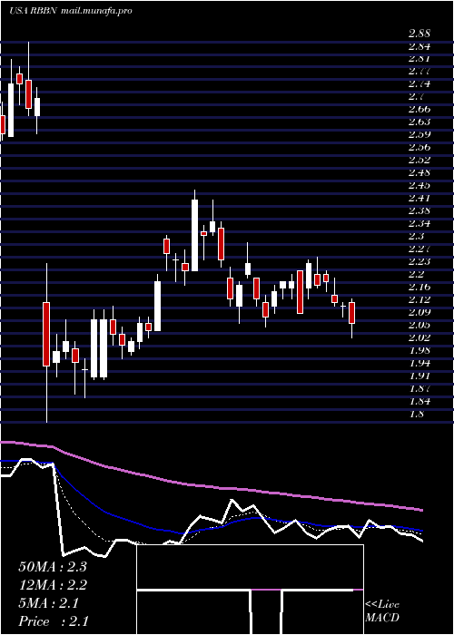This screenshot has height=635, width=454.
Task: Click the 2.74 price axis label
Action: pyautogui.click(x=419, y=83)
